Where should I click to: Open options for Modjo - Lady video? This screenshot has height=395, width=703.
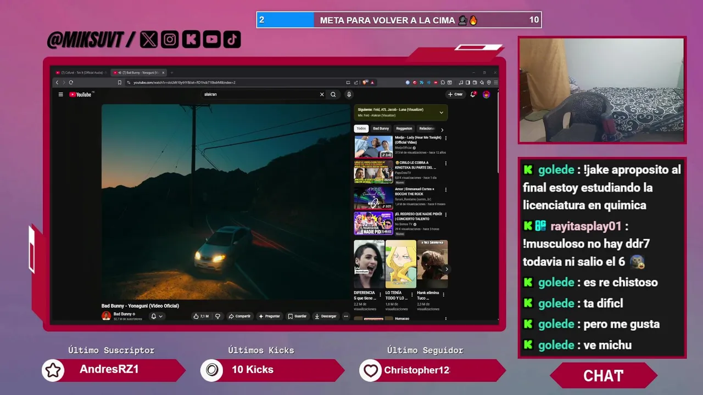point(445,138)
